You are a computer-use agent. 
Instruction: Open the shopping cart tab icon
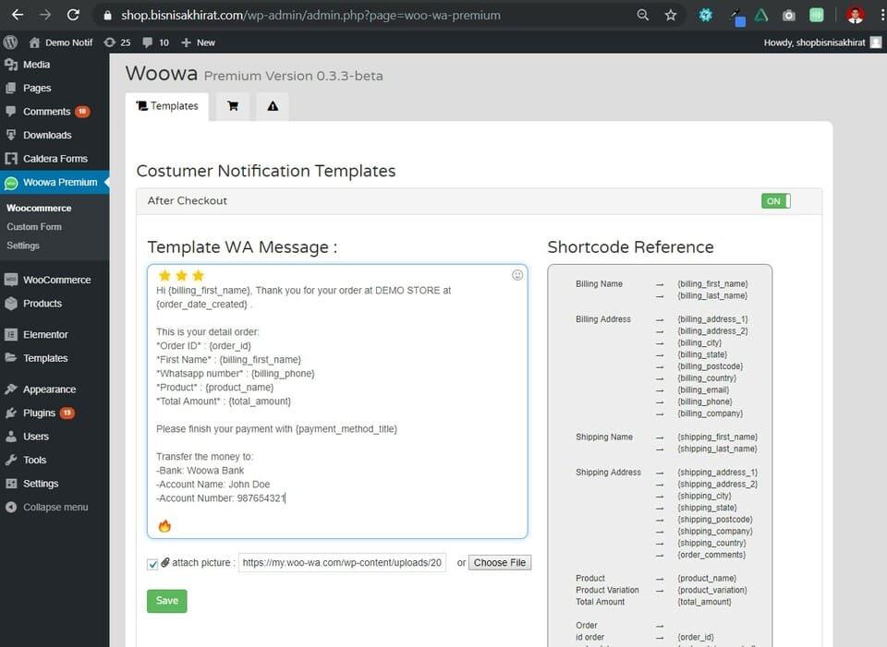(x=233, y=106)
